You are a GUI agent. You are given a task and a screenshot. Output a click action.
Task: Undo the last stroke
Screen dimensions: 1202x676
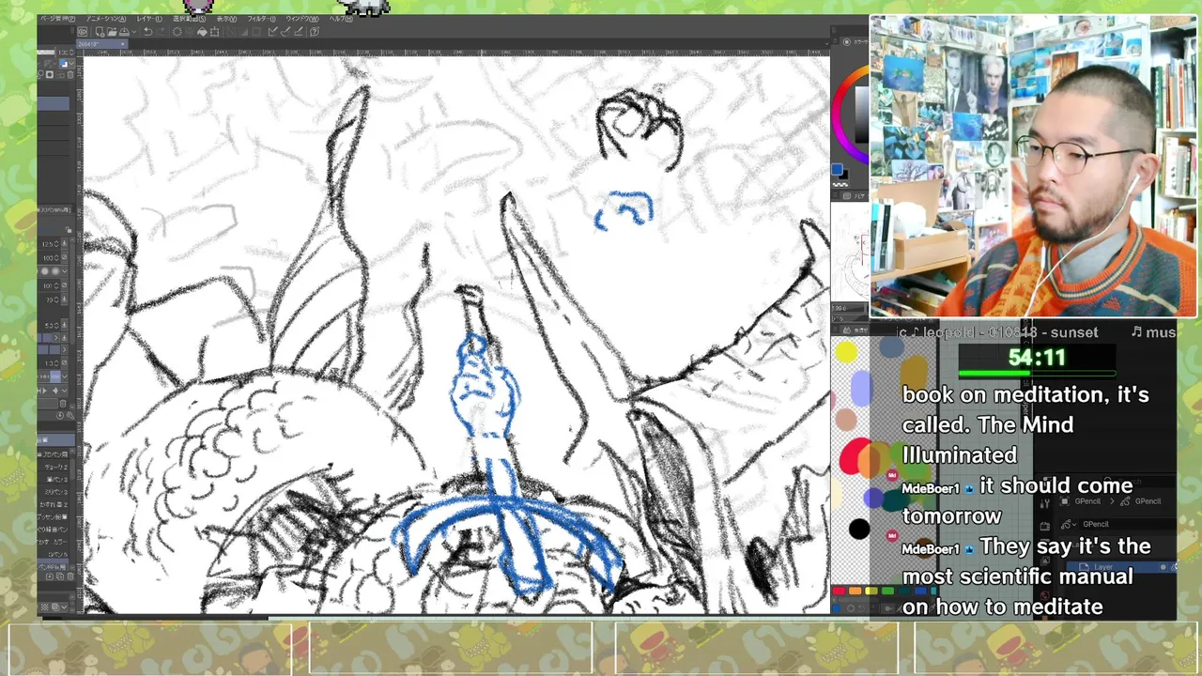(147, 32)
